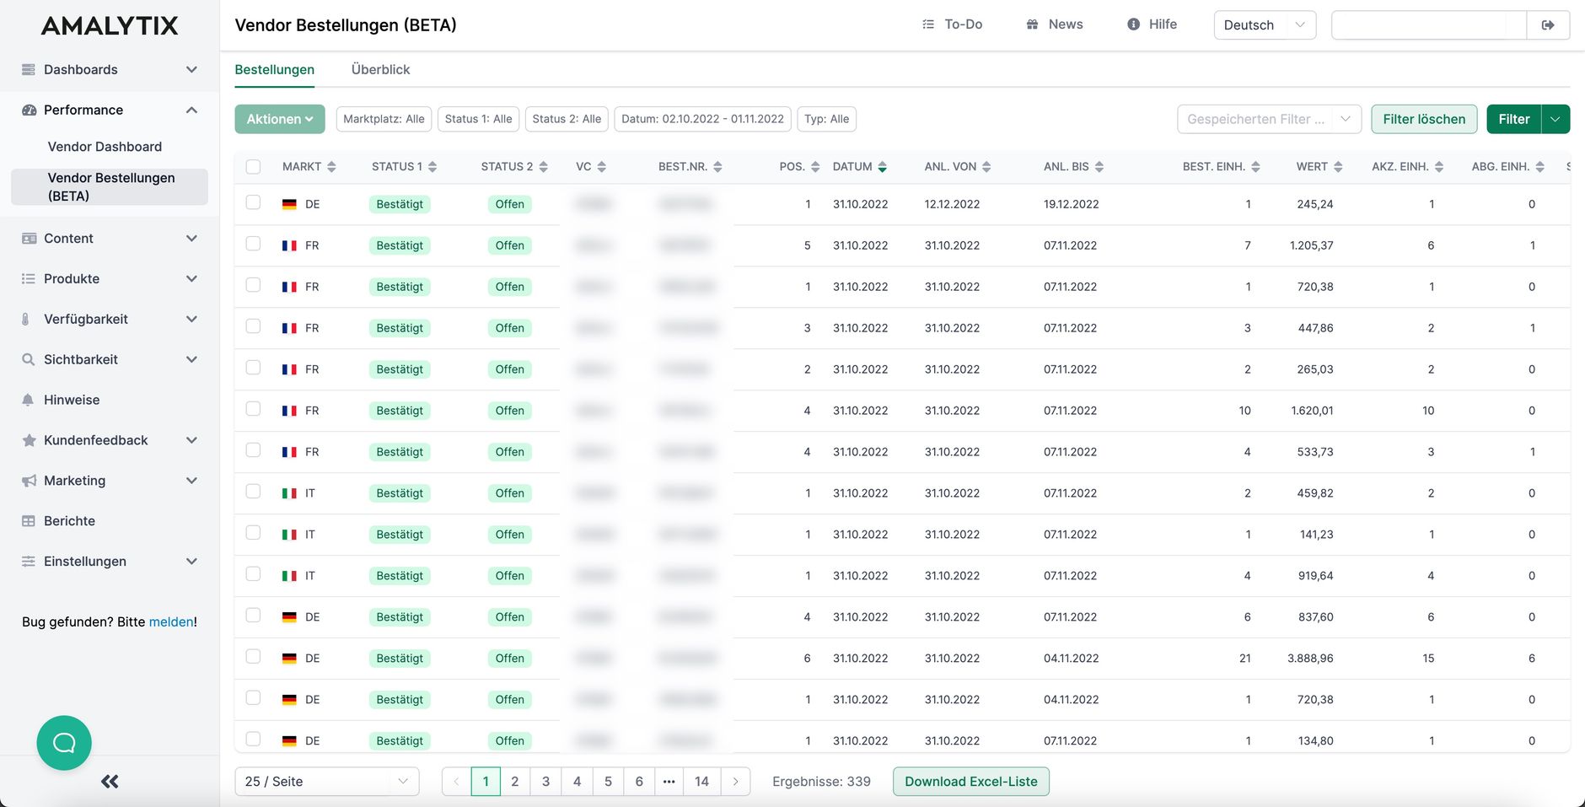Check the FR row with value 1.205,37
This screenshot has width=1585, height=807.
pyautogui.click(x=253, y=244)
